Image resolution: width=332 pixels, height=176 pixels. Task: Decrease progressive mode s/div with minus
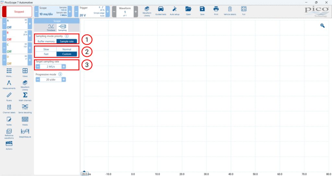38,80
